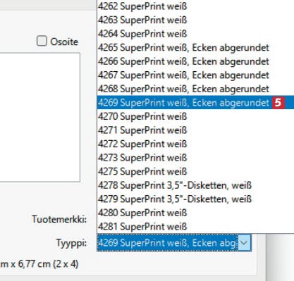This screenshot has height=281, width=294.
Task: Pick 4265 SuperPrint weiß, Ecken abgerundet
Action: click(195, 48)
